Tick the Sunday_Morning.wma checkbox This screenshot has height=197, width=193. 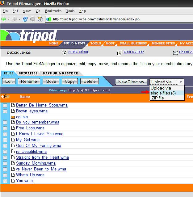tap(5, 163)
